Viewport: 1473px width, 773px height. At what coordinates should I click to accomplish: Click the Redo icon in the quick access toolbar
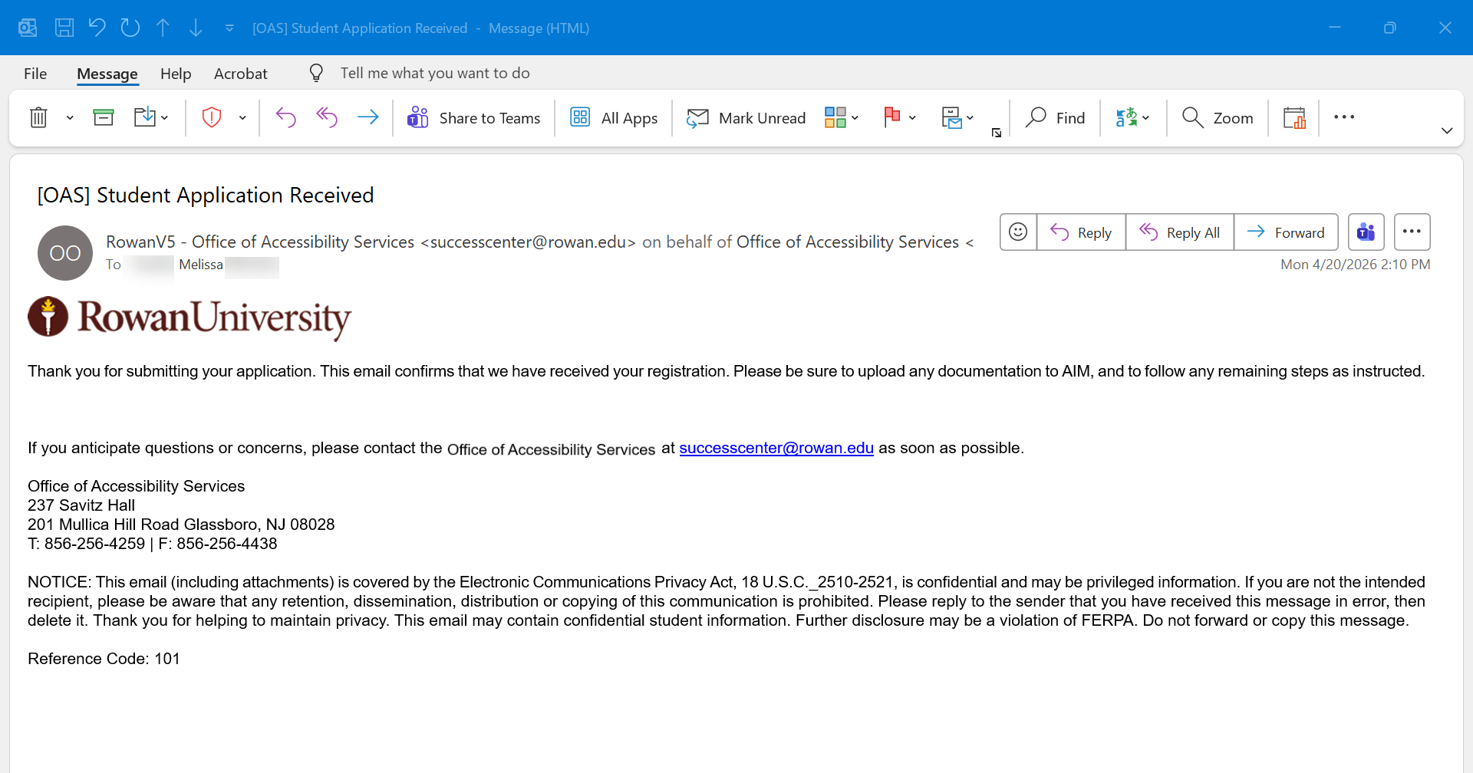coord(130,28)
